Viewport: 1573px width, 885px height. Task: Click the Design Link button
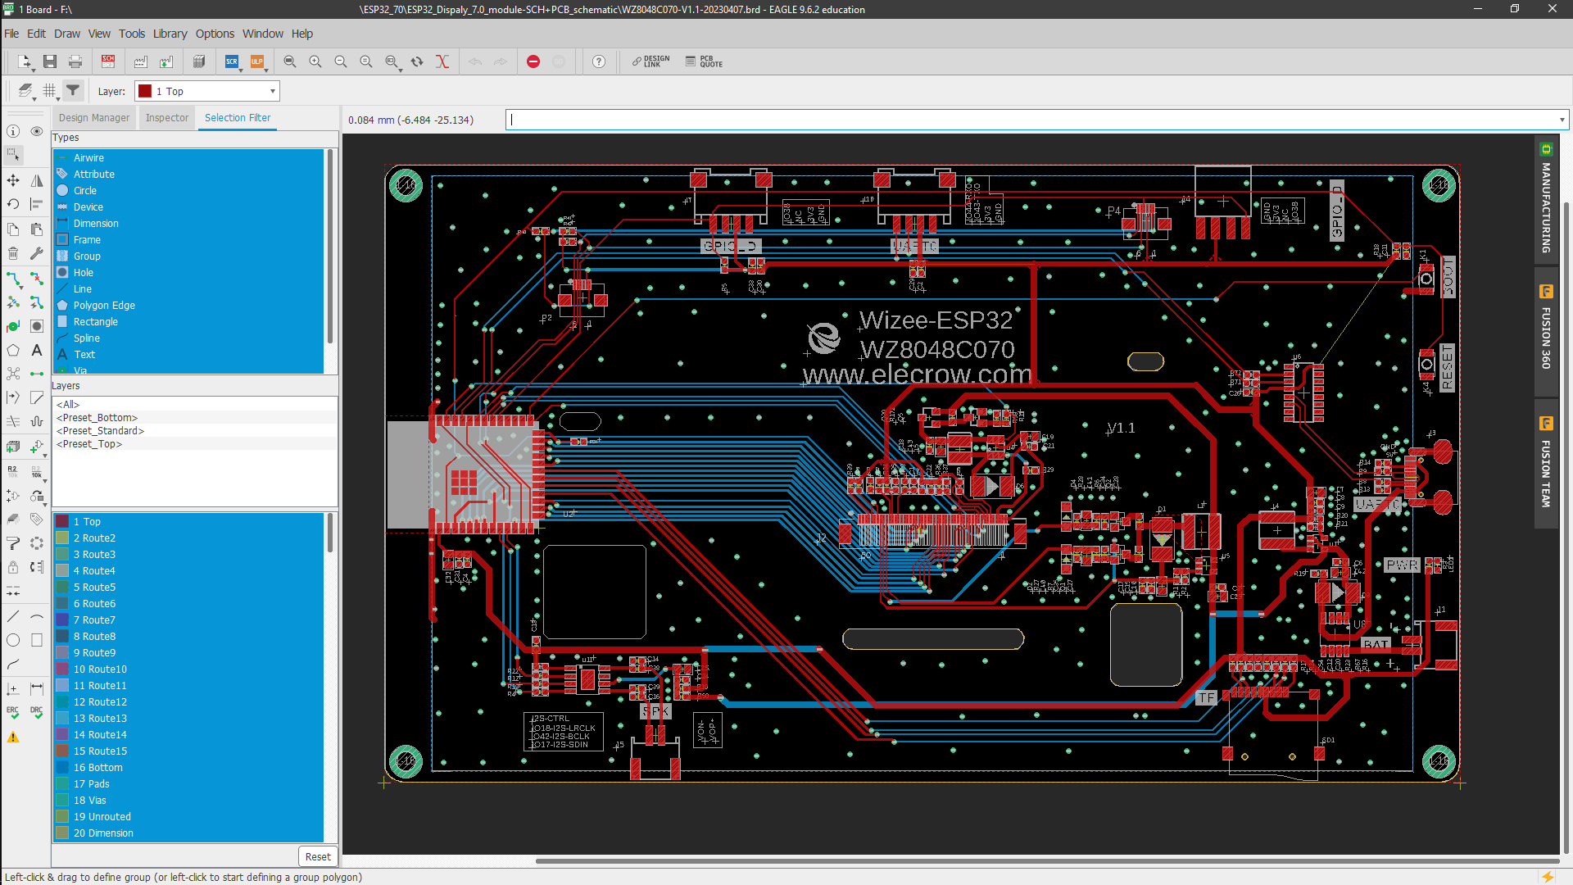pyautogui.click(x=651, y=61)
